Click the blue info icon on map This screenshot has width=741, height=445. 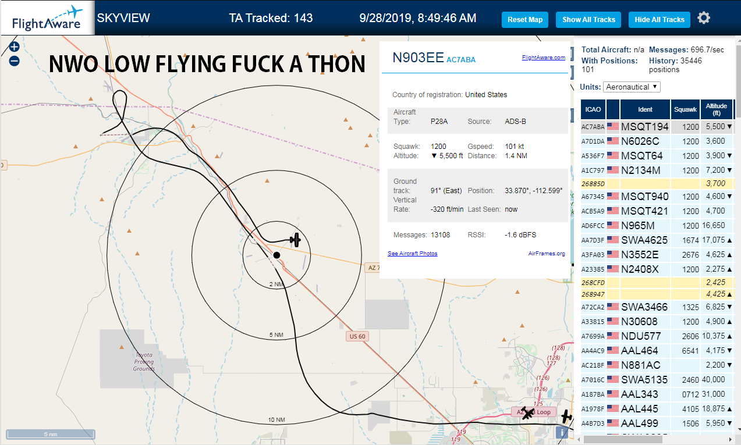click(562, 432)
